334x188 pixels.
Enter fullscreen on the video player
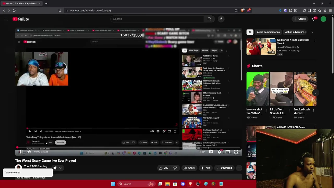point(236,152)
